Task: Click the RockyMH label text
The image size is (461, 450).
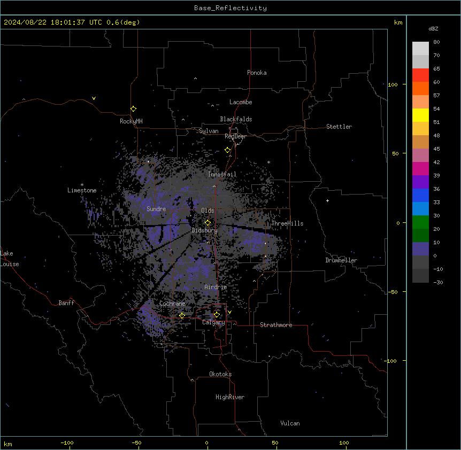Action: (131, 121)
